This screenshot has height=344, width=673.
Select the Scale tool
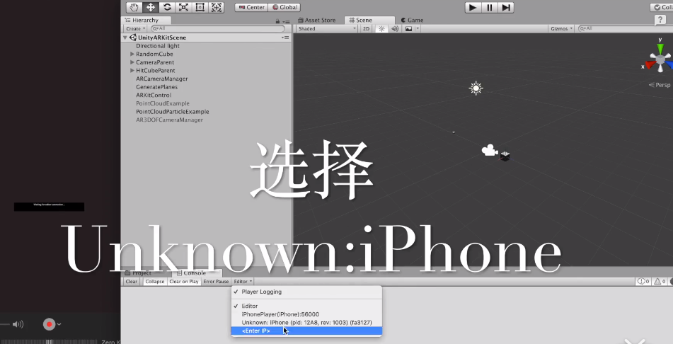pos(184,7)
